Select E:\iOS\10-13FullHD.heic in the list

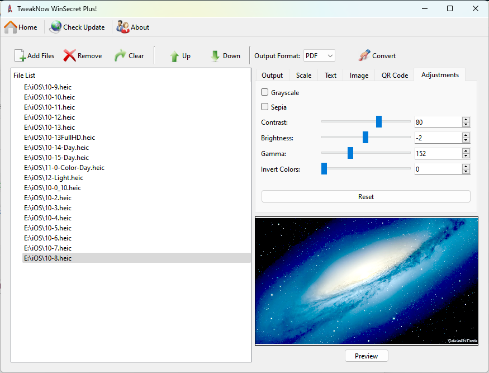tap(59, 138)
